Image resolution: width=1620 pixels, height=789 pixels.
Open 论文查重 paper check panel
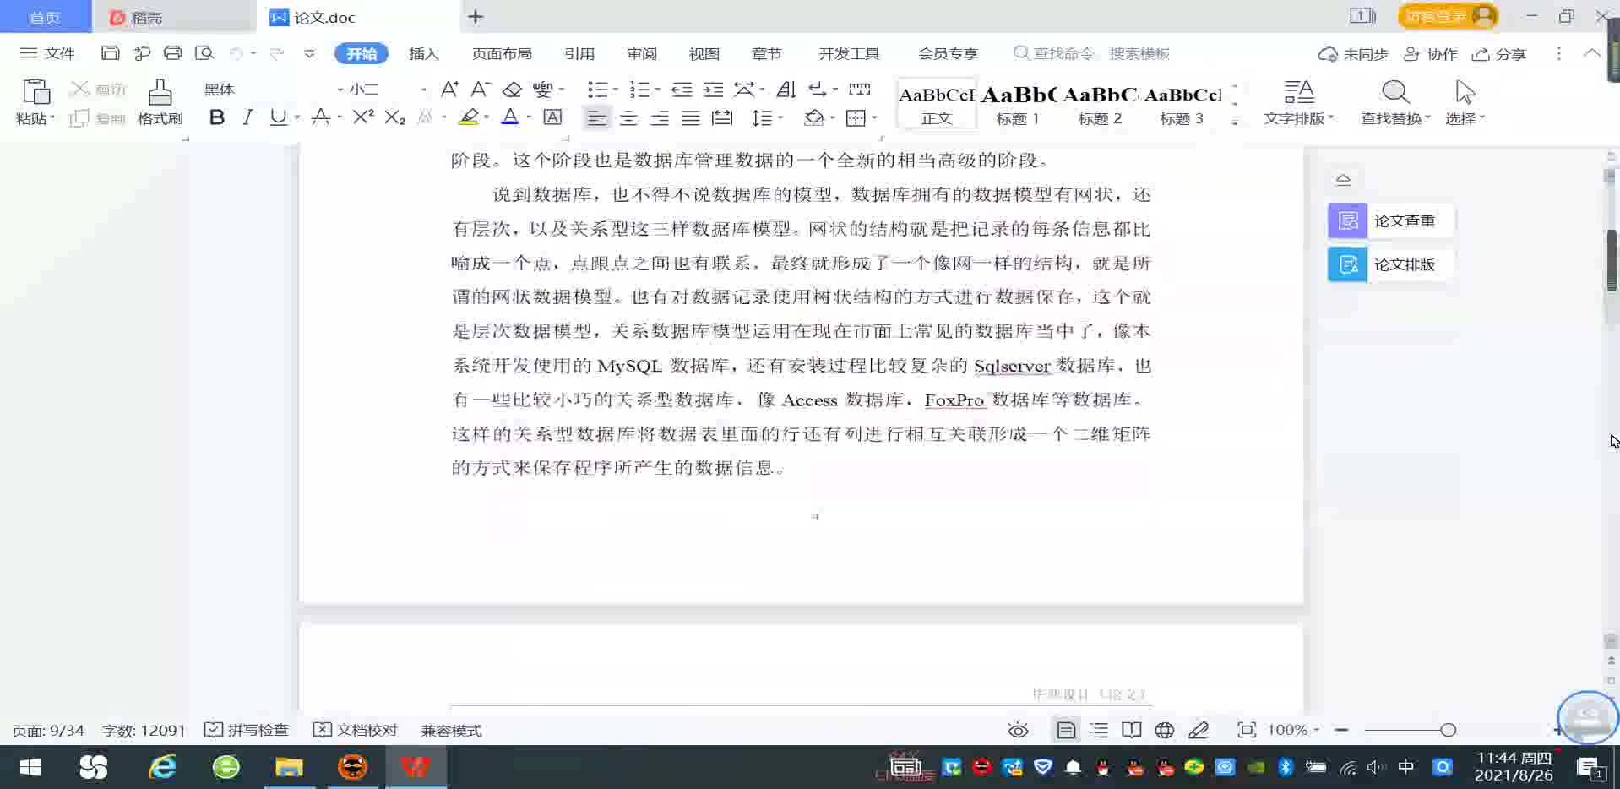1389,220
